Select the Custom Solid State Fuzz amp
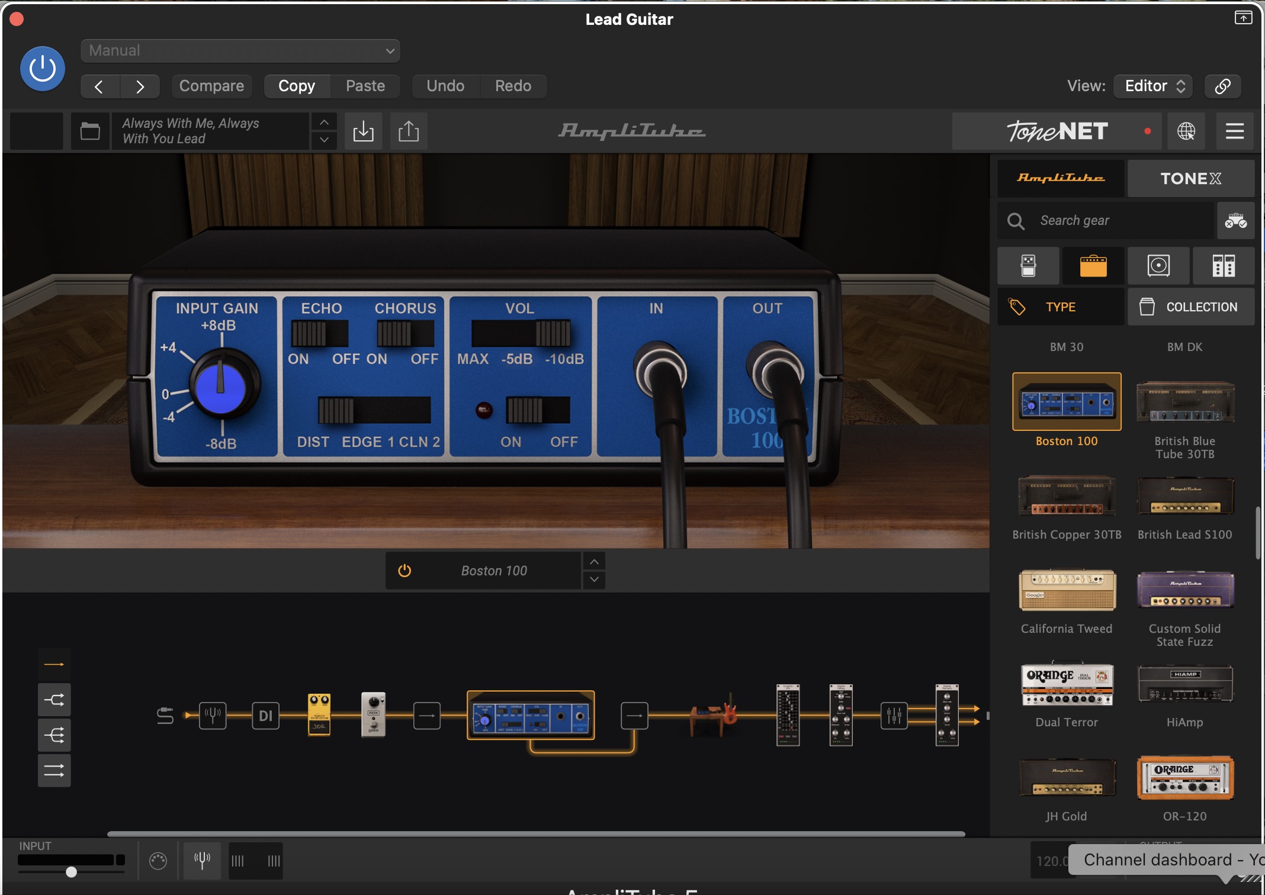Image resolution: width=1265 pixels, height=895 pixels. tap(1185, 590)
